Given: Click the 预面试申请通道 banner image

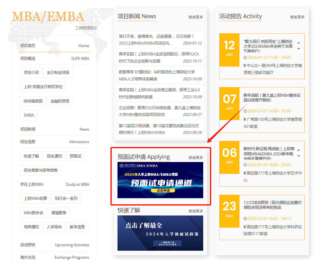Looking at the screenshot, I should tap(160, 180).
